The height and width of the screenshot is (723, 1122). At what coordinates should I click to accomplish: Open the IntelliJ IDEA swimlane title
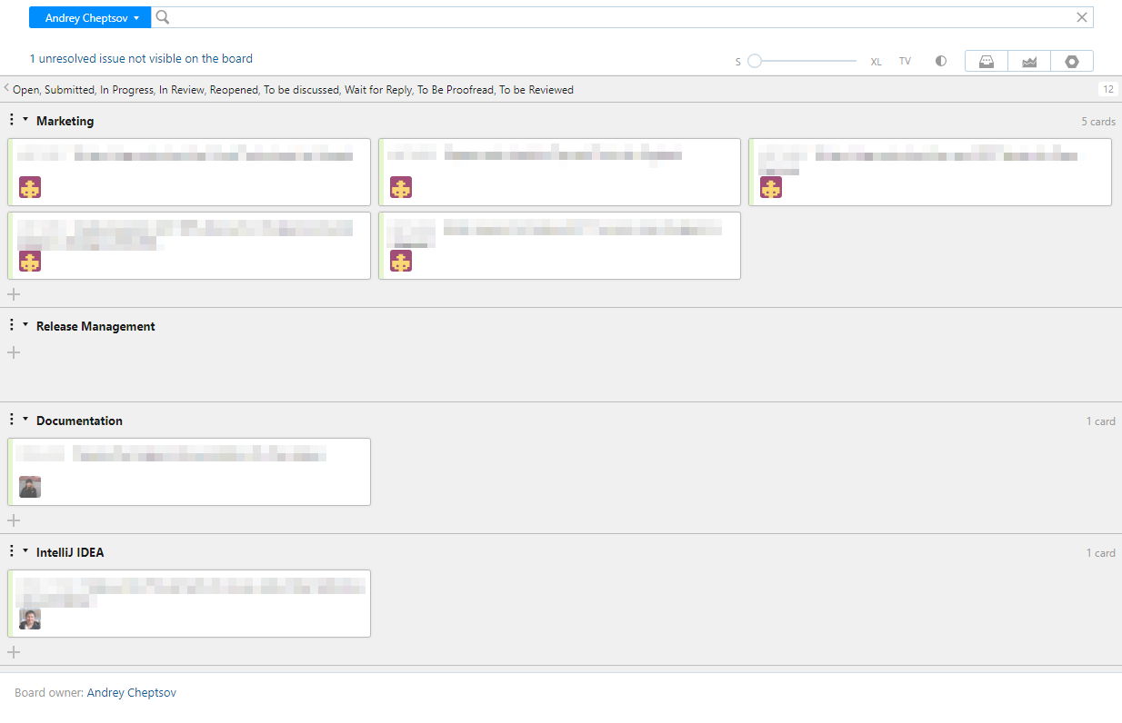(x=70, y=552)
